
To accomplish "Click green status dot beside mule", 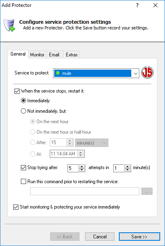I will pyautogui.click(x=58, y=73).
